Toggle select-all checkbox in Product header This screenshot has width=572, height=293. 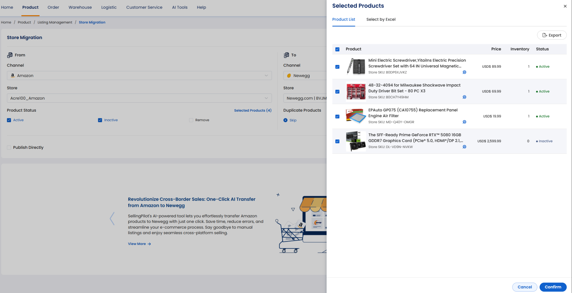point(337,49)
